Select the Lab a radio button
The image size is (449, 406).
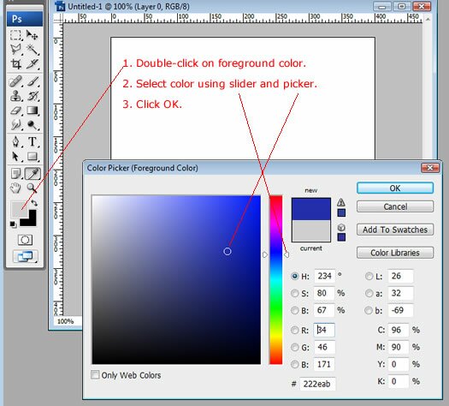pyautogui.click(x=369, y=293)
